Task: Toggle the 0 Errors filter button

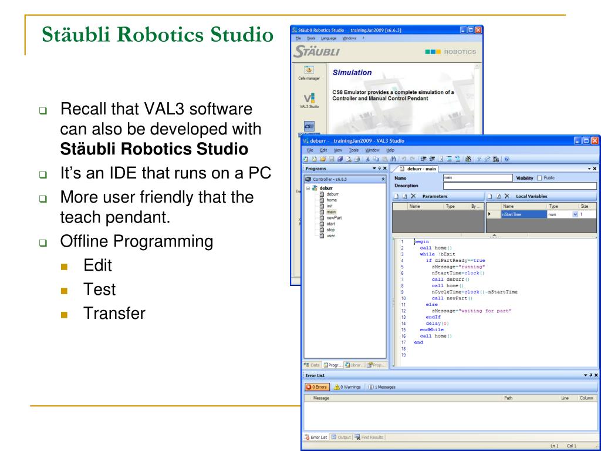Action: [317, 387]
